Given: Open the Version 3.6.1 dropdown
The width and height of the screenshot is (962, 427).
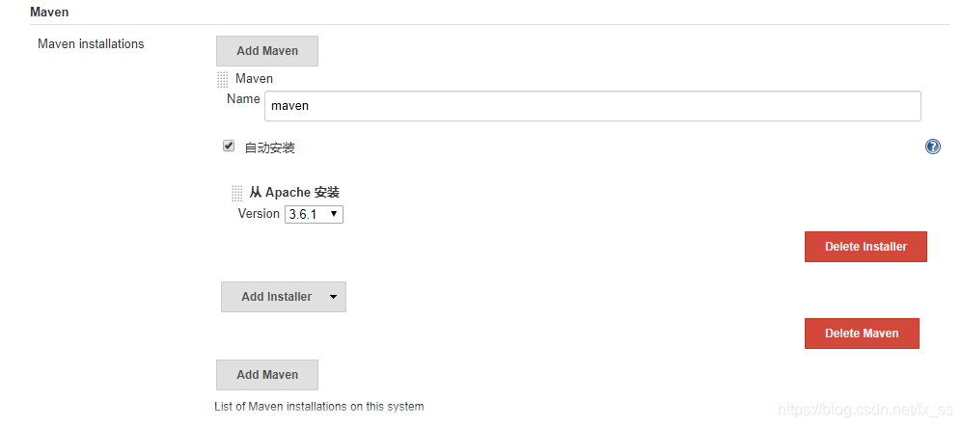Looking at the screenshot, I should click(314, 214).
